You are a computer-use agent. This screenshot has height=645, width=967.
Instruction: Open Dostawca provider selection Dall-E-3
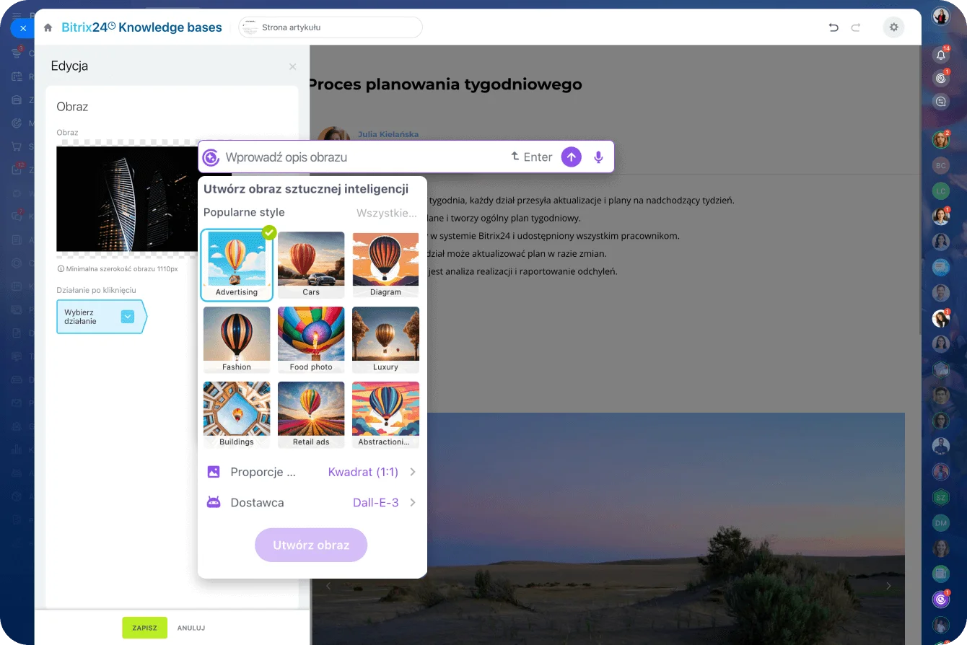click(x=312, y=503)
